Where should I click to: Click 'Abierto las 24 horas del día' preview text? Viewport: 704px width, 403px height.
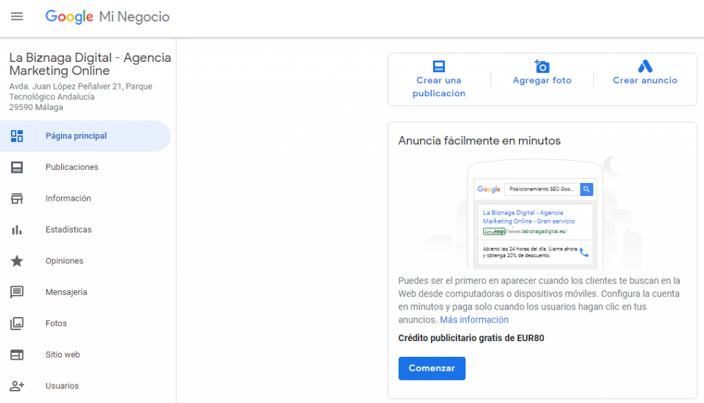tap(530, 252)
